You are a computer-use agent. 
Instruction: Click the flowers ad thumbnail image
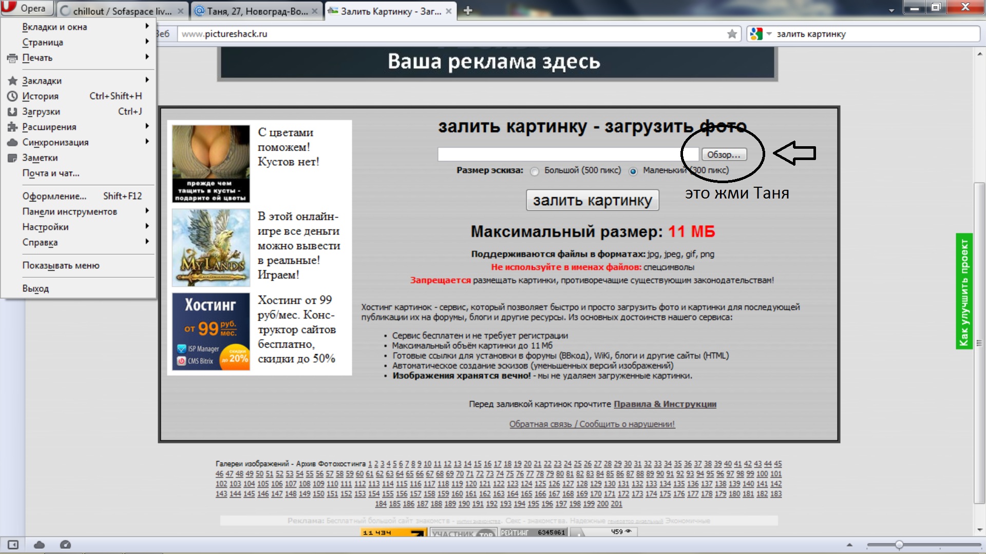[x=211, y=164]
